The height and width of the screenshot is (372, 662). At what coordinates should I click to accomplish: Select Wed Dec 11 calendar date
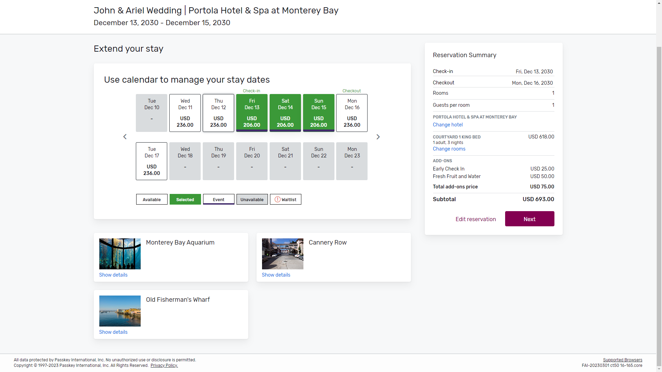(x=185, y=113)
